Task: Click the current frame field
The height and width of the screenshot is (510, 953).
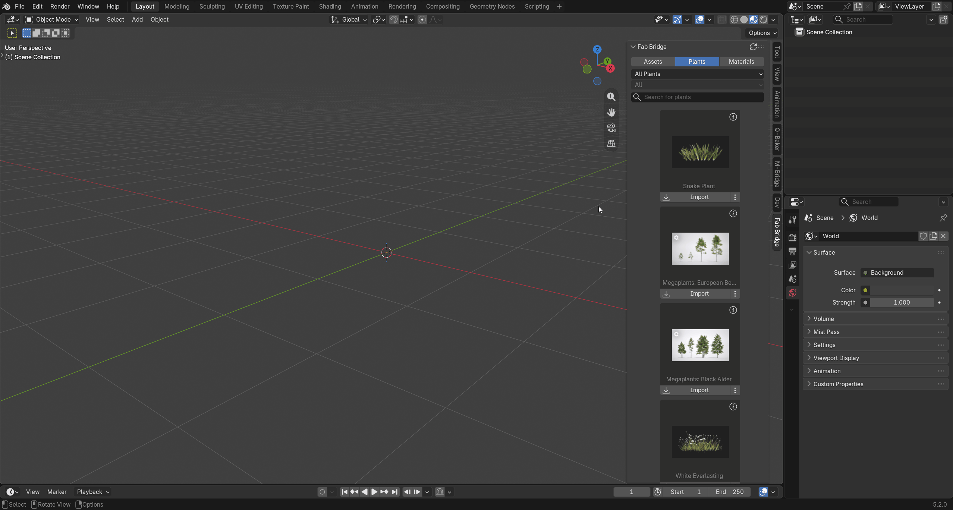Action: (631, 492)
